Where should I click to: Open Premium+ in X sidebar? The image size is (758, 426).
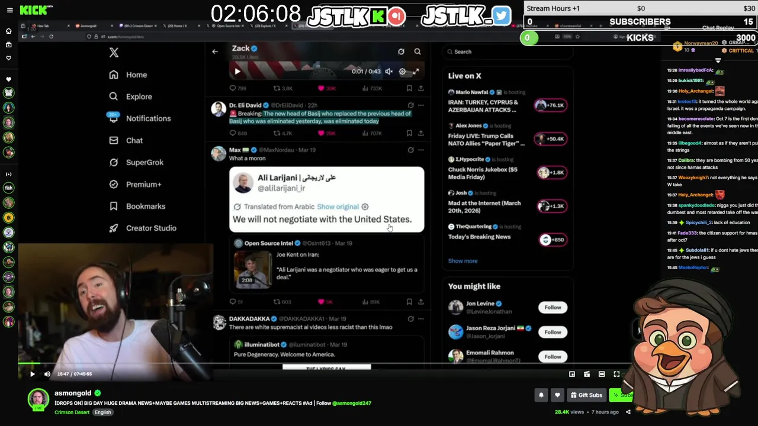[135, 184]
